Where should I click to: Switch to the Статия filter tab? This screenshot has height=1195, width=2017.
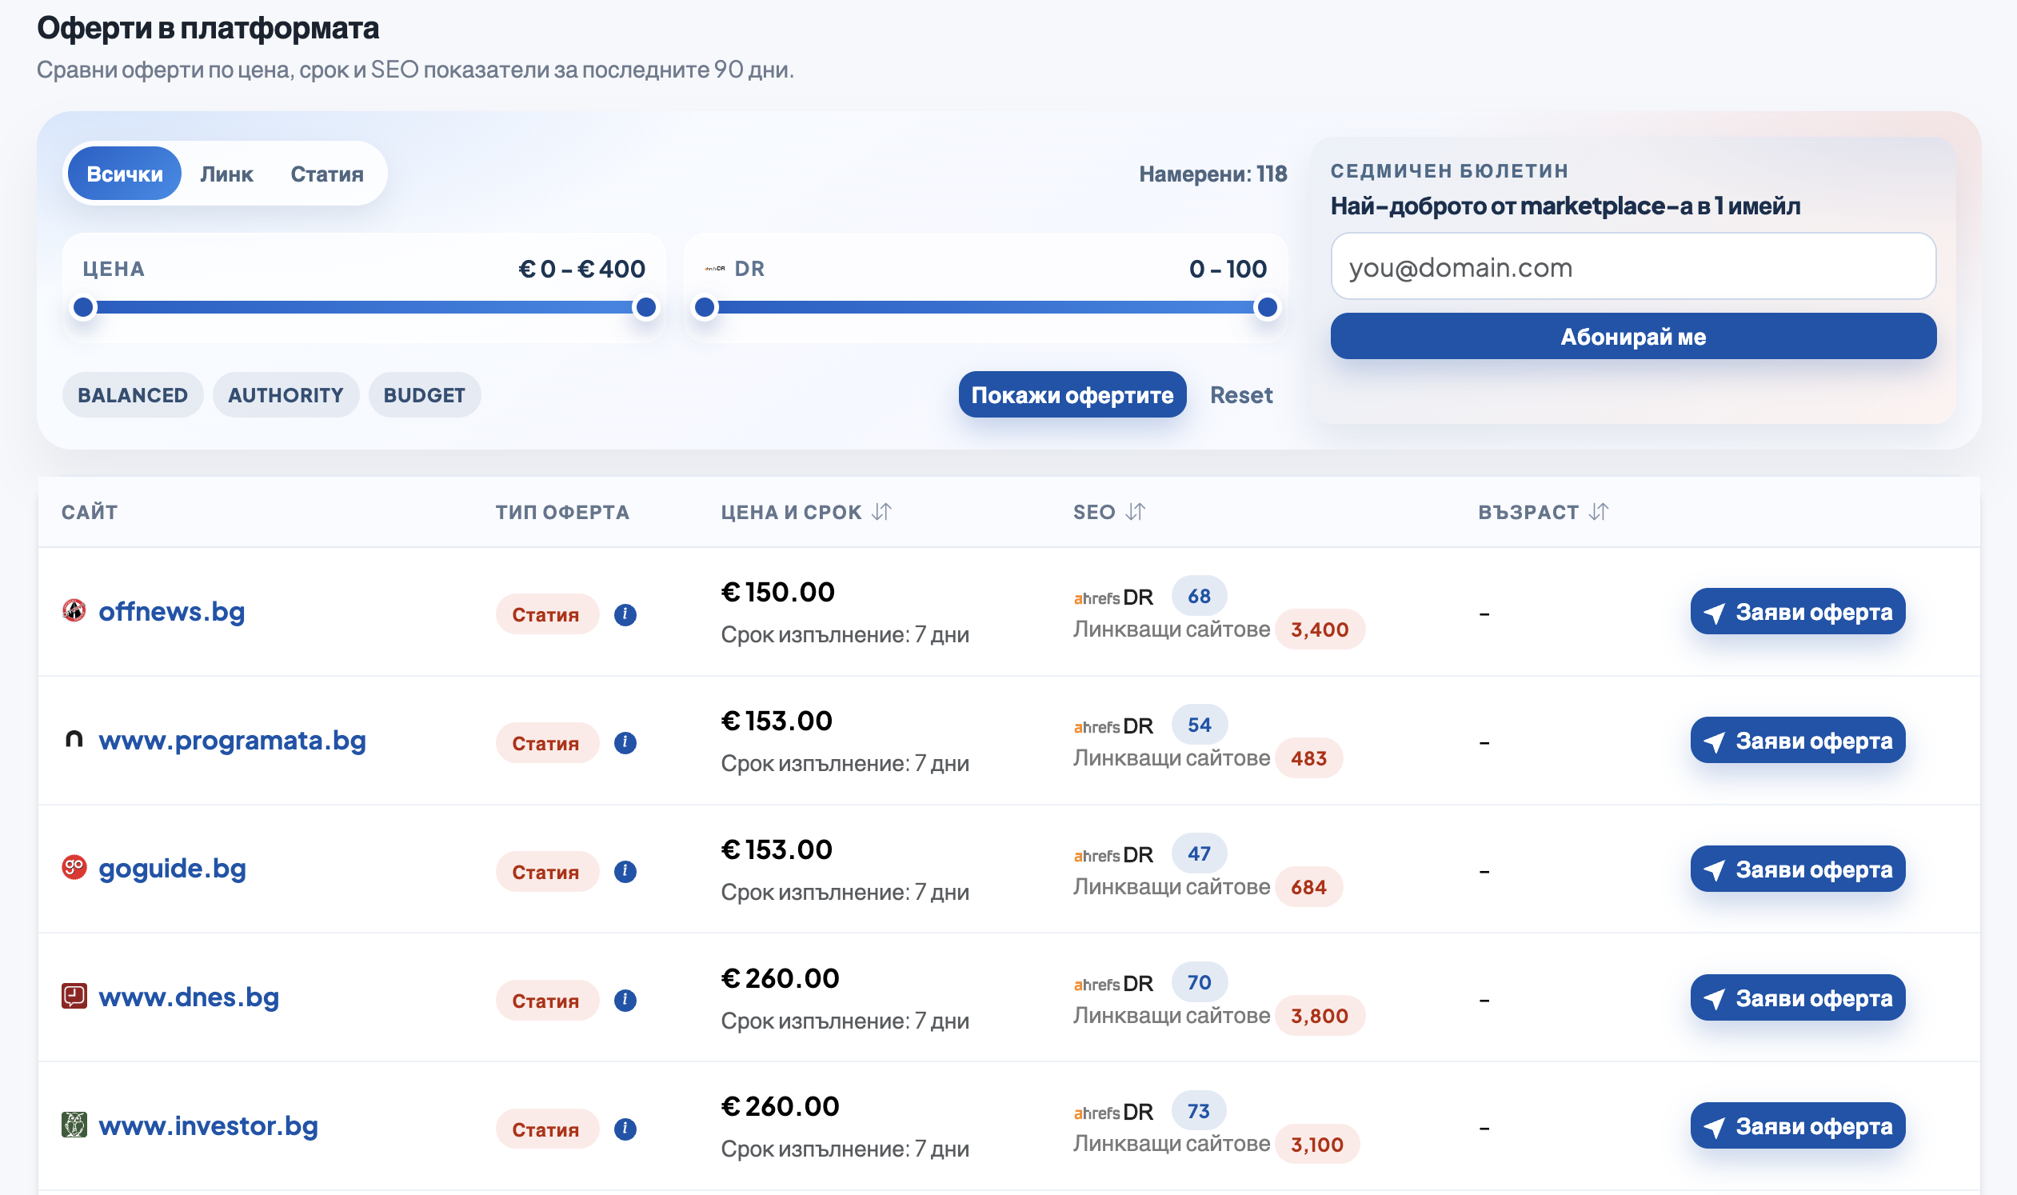tap(327, 174)
